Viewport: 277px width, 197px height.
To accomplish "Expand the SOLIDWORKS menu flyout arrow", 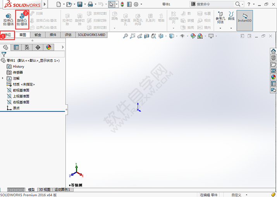I will click(x=45, y=4).
